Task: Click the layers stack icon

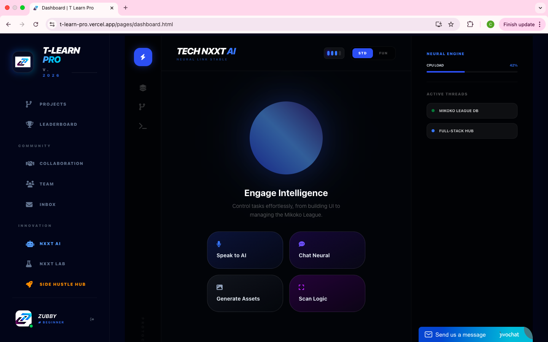Action: coord(143,88)
